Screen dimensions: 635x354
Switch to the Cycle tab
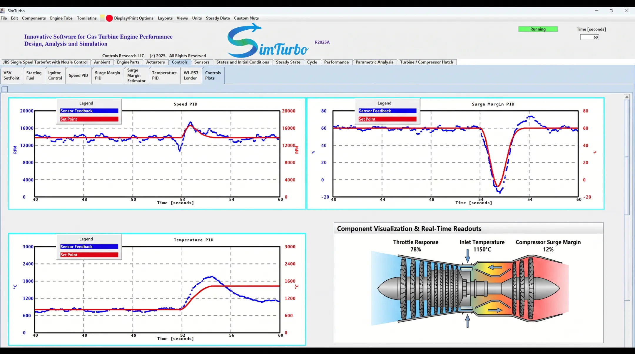click(x=312, y=62)
